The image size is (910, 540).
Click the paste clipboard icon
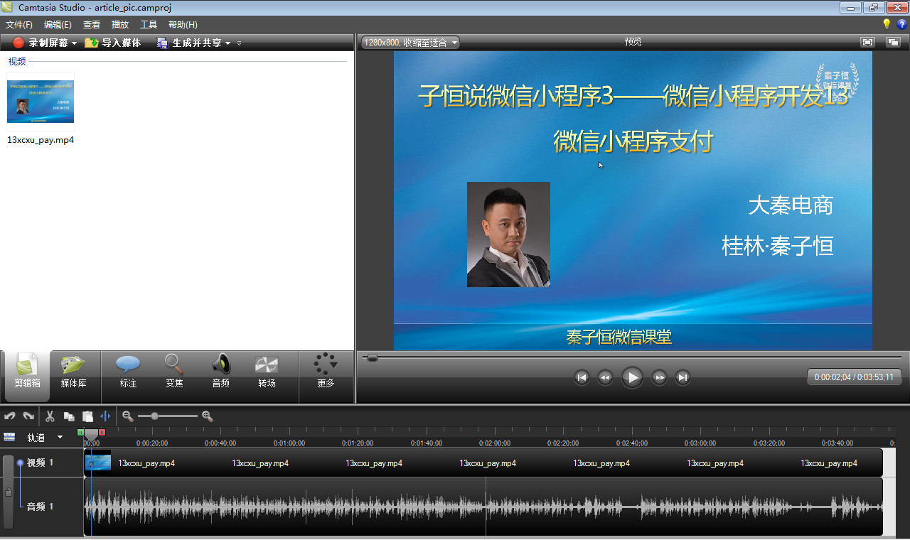[x=87, y=416]
